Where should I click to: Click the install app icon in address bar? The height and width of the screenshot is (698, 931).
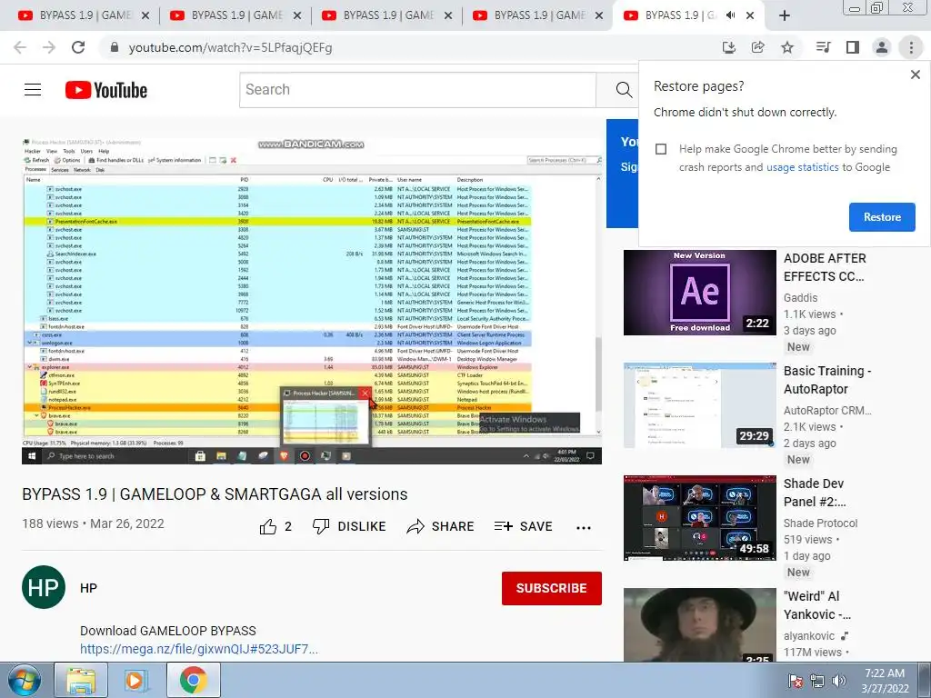click(728, 47)
